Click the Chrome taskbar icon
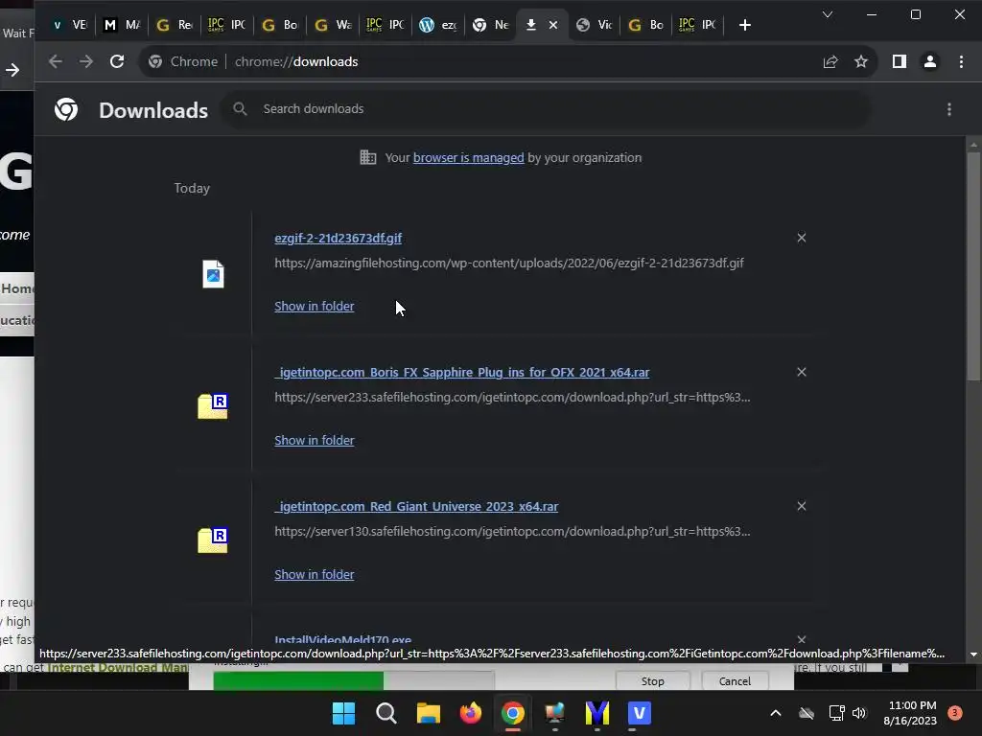982x736 pixels. click(x=512, y=713)
